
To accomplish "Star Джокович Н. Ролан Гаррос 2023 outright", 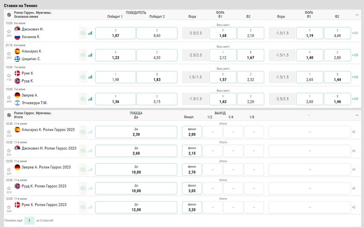I will 9,151.
